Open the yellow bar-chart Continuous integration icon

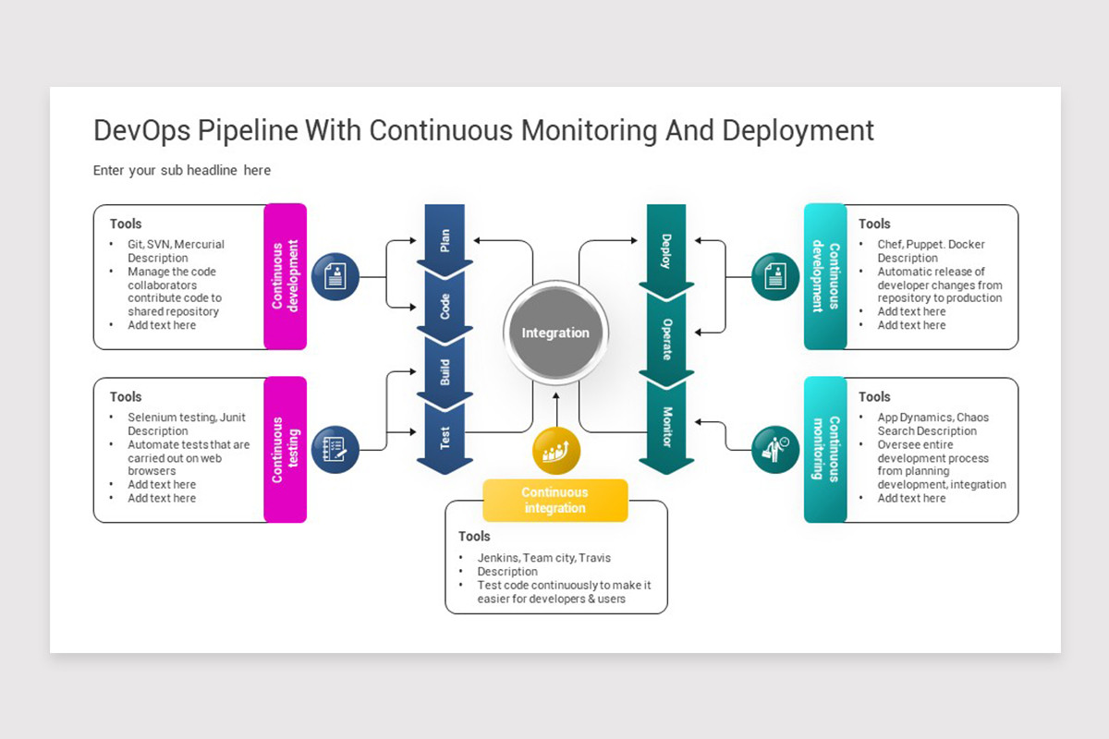(x=554, y=450)
